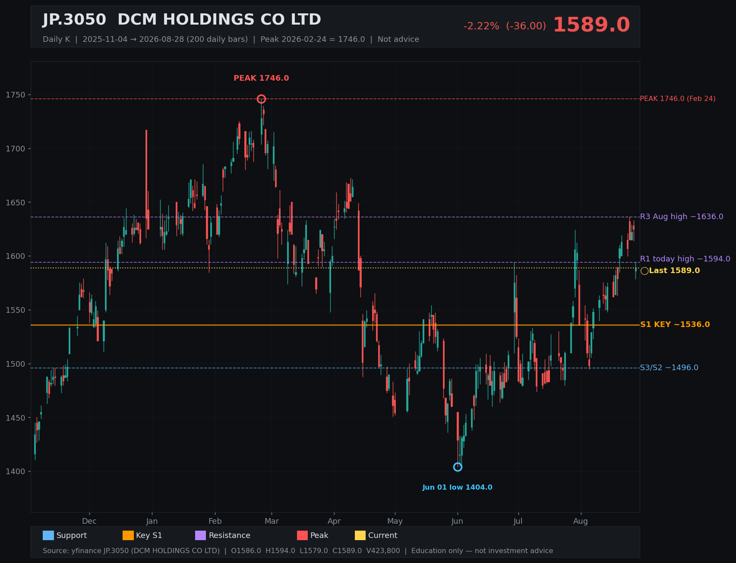Click the orange Key S1 legend swatch
Image resolution: width=736 pixels, height=563 pixels.
pos(128,535)
